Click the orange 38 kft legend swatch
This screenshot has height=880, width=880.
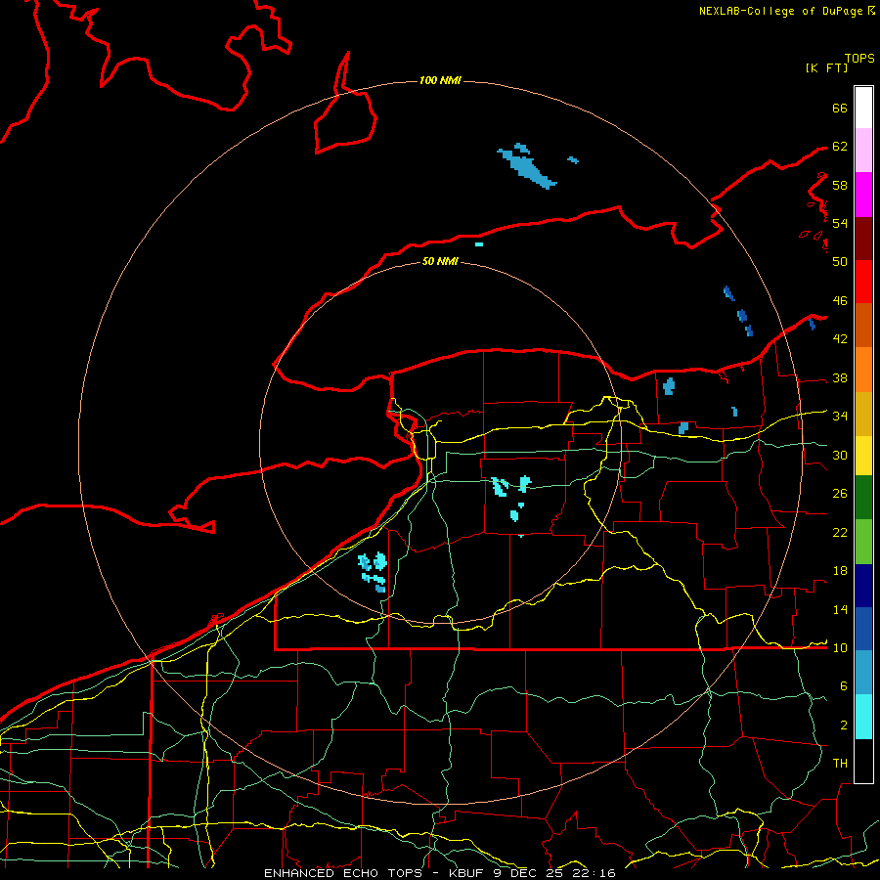(863, 370)
